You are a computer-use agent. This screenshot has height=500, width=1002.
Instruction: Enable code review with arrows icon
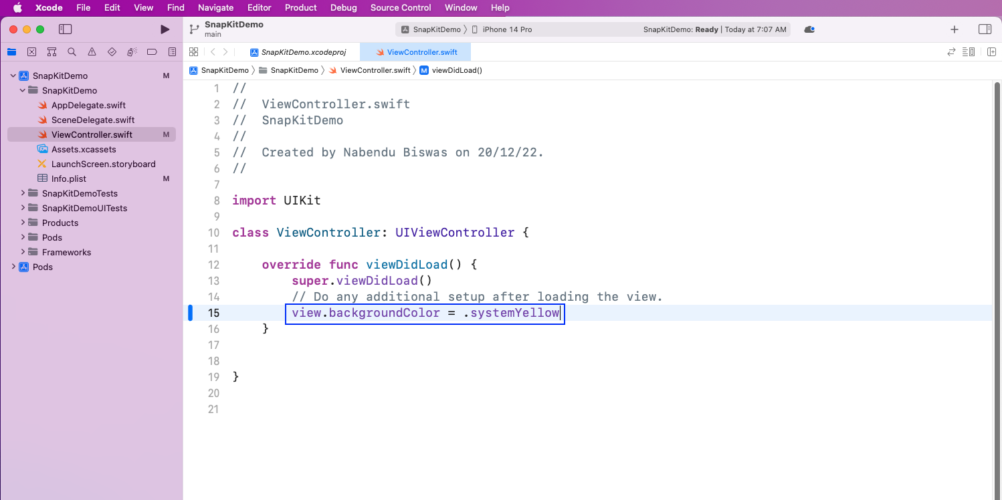pos(951,51)
